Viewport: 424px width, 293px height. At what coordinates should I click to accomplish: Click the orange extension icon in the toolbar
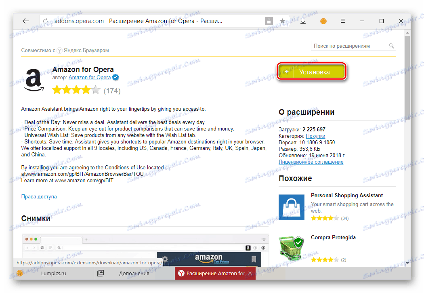click(x=323, y=21)
